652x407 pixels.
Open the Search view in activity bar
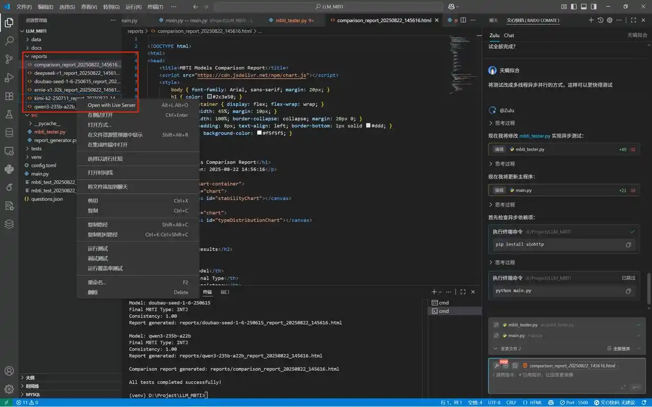click(9, 40)
